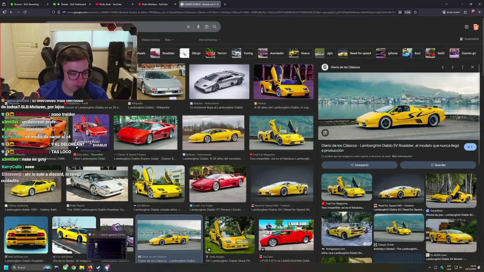Open three-dot options in preview panel
This screenshot has height=272, width=484.
(x=462, y=67)
